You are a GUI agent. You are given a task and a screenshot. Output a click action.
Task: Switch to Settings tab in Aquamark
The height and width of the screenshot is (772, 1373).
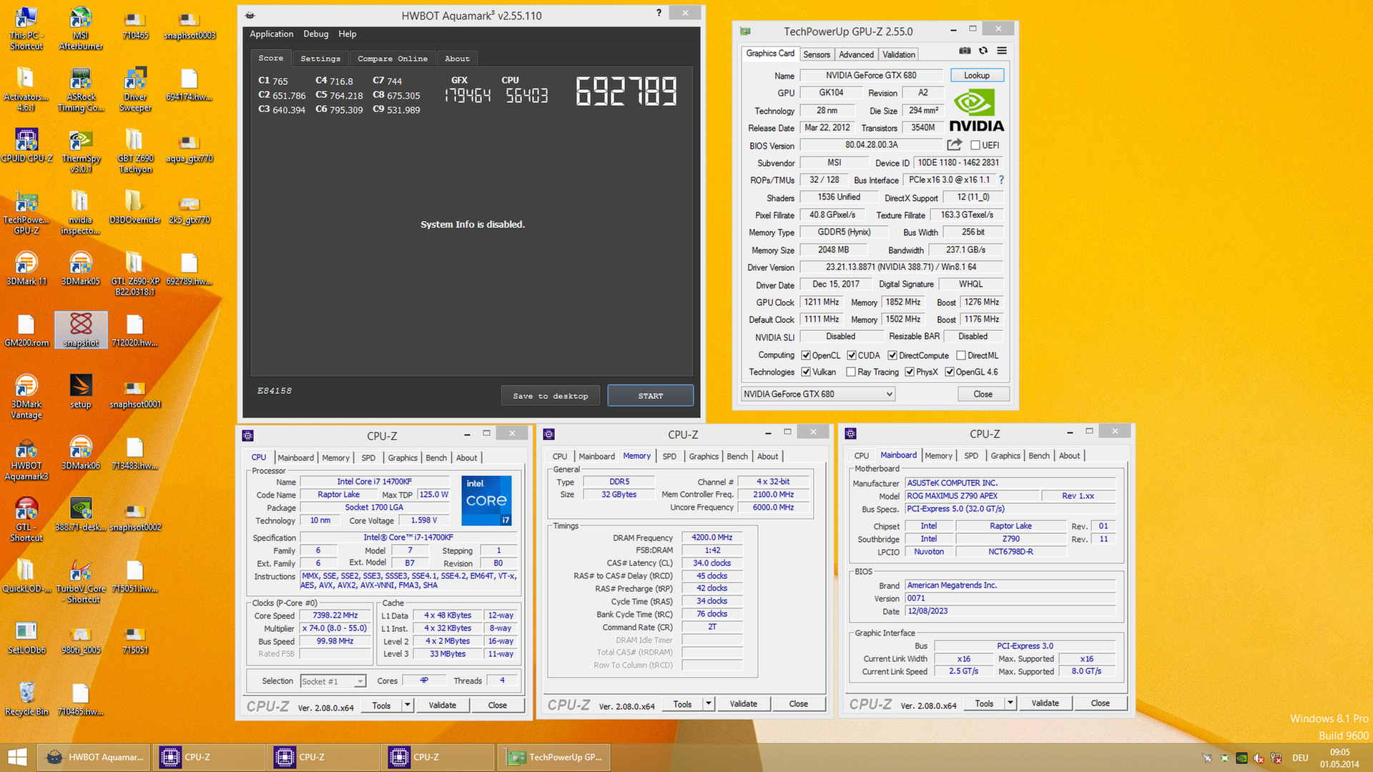320,59
